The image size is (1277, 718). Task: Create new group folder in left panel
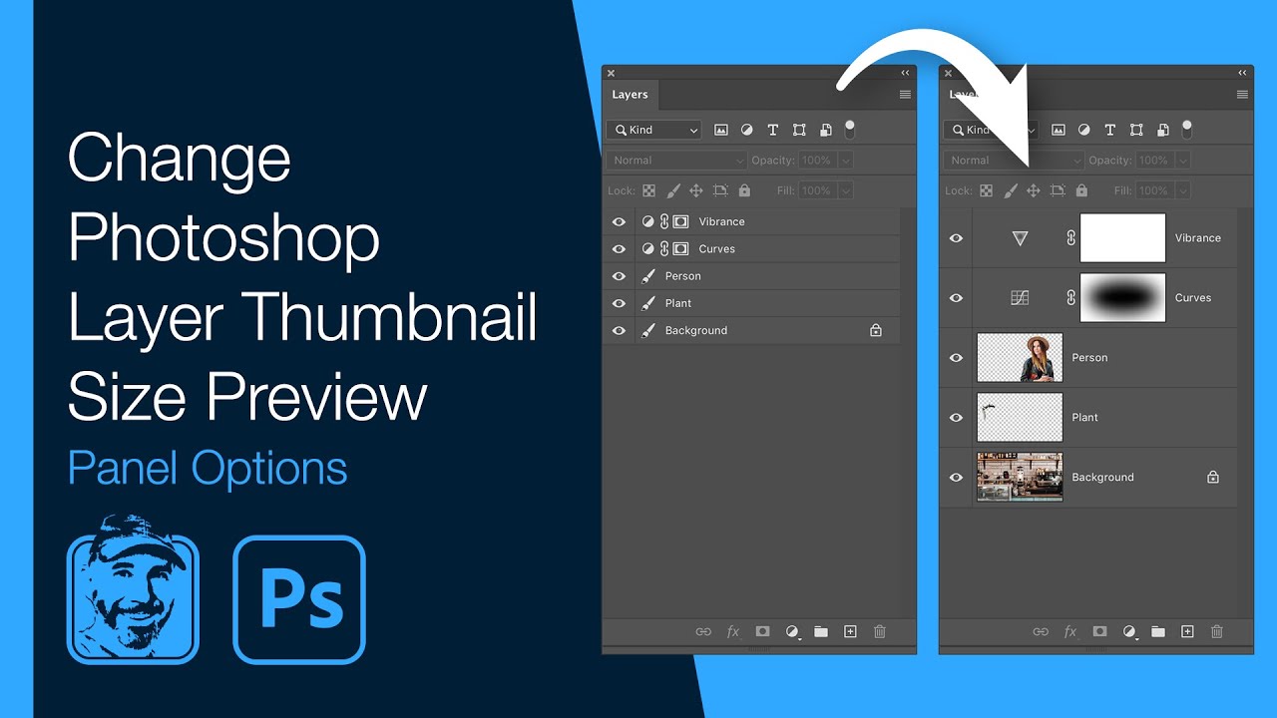pos(821,631)
